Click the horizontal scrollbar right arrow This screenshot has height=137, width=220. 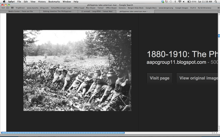216,133
